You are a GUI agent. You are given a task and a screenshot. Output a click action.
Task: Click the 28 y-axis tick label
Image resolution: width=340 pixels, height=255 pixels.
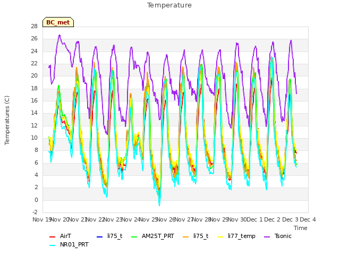click(x=34, y=27)
